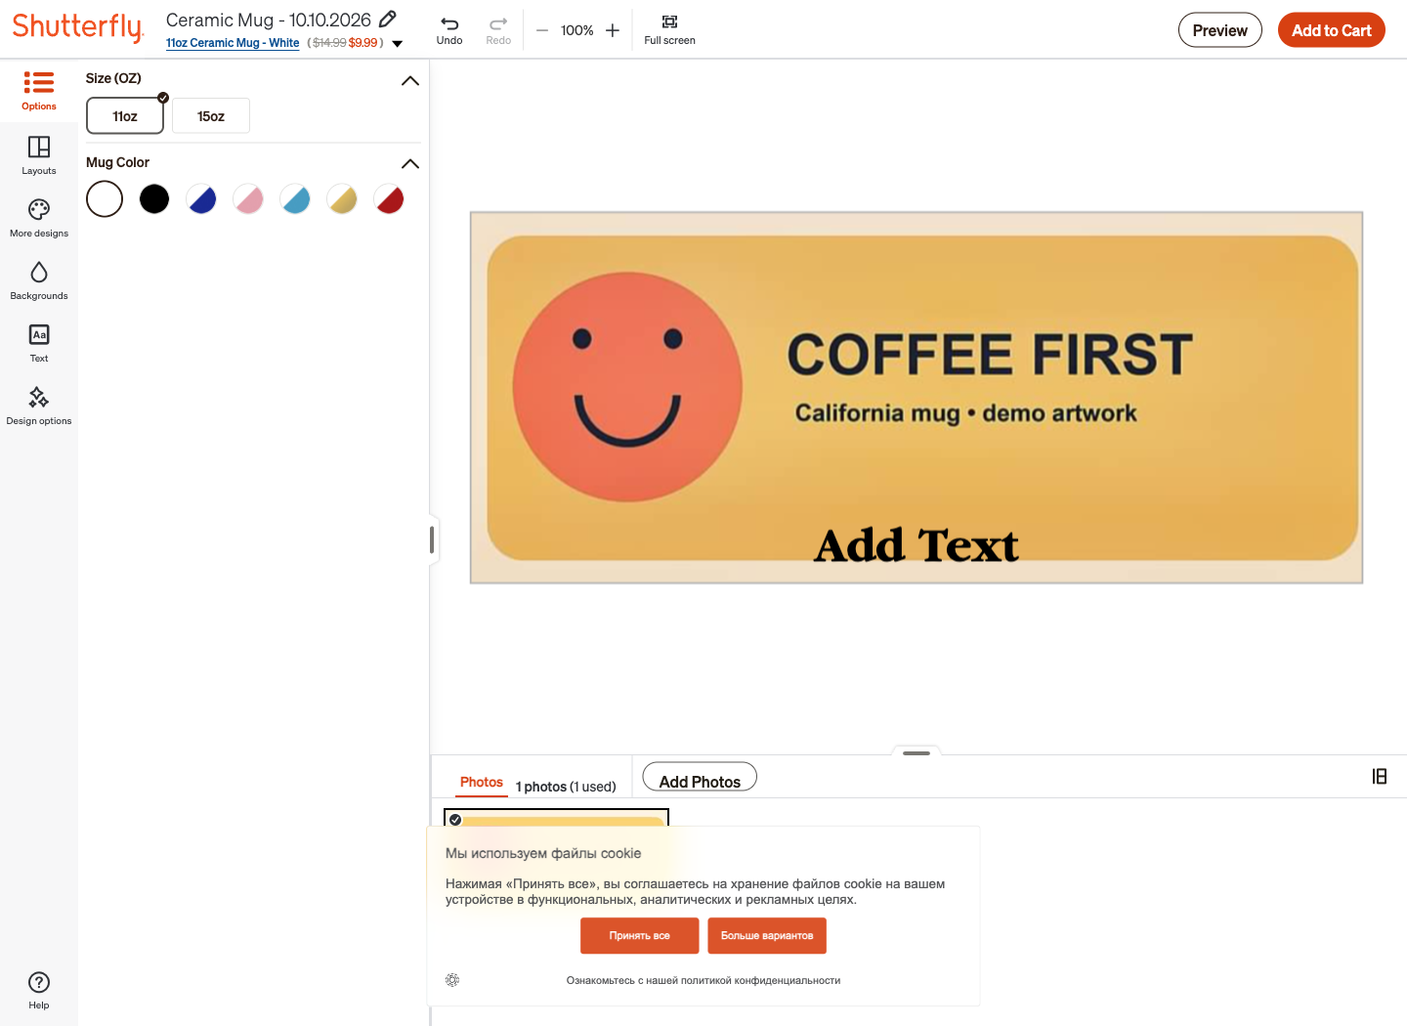Open the Backgrounds droplet panel

point(39,280)
